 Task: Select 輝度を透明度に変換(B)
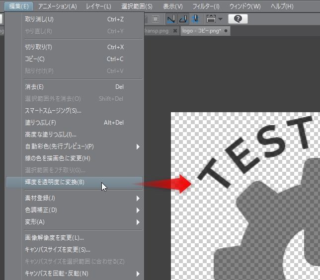click(75, 182)
